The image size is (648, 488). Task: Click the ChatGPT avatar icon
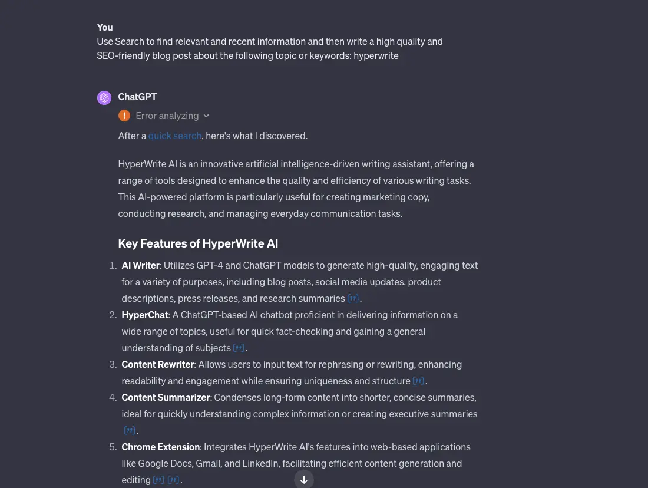point(104,97)
